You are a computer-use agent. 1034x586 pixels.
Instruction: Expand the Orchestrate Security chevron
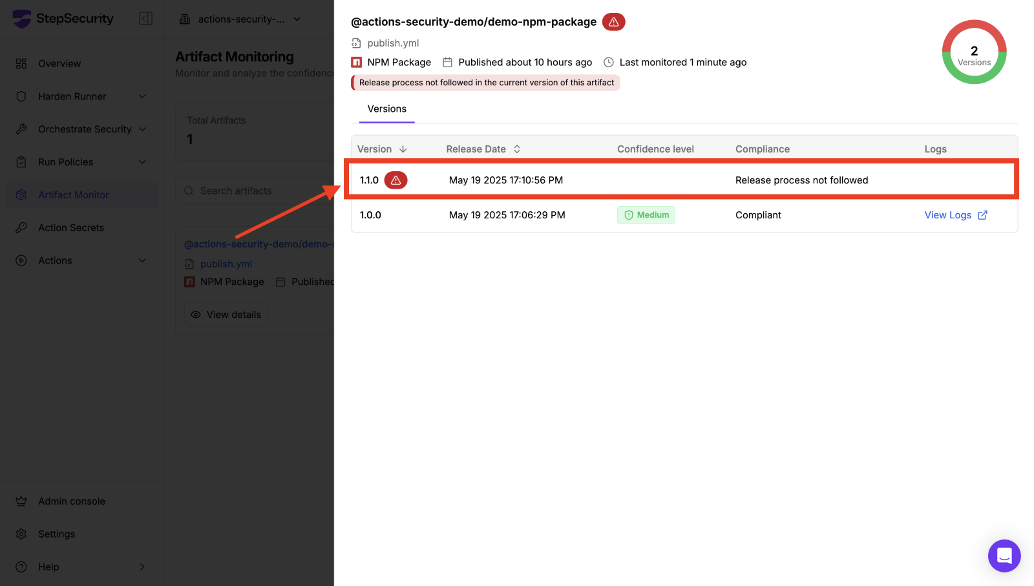[x=143, y=129]
